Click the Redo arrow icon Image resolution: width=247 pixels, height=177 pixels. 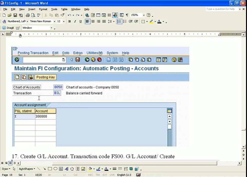coord(78,15)
